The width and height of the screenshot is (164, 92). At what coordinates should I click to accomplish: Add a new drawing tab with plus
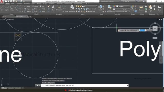tap(30, 17)
